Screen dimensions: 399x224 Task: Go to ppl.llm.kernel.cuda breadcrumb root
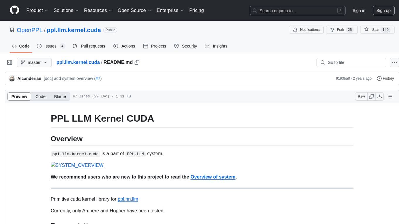click(78, 62)
